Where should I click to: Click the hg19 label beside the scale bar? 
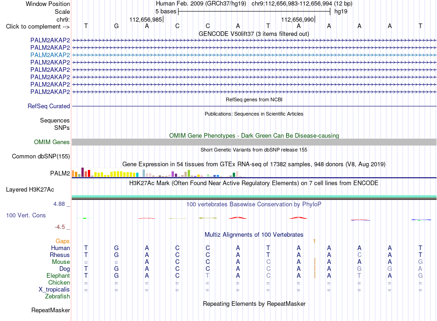pyautogui.click(x=341, y=12)
